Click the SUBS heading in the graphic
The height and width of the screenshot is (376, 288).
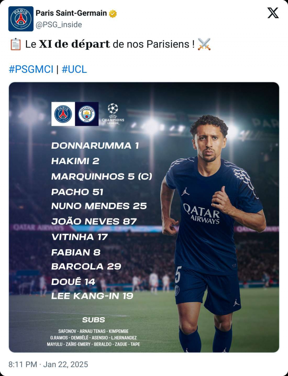[94, 320]
